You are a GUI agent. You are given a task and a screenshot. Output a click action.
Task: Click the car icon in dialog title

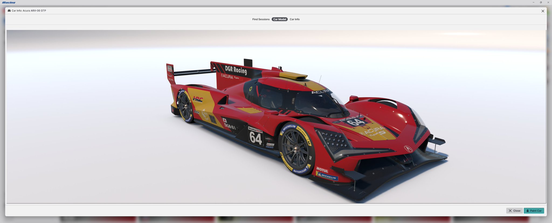point(9,11)
